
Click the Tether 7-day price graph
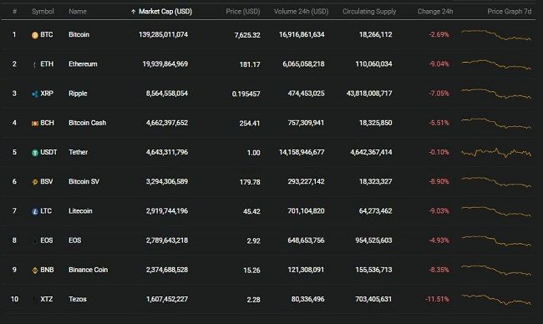click(496, 153)
